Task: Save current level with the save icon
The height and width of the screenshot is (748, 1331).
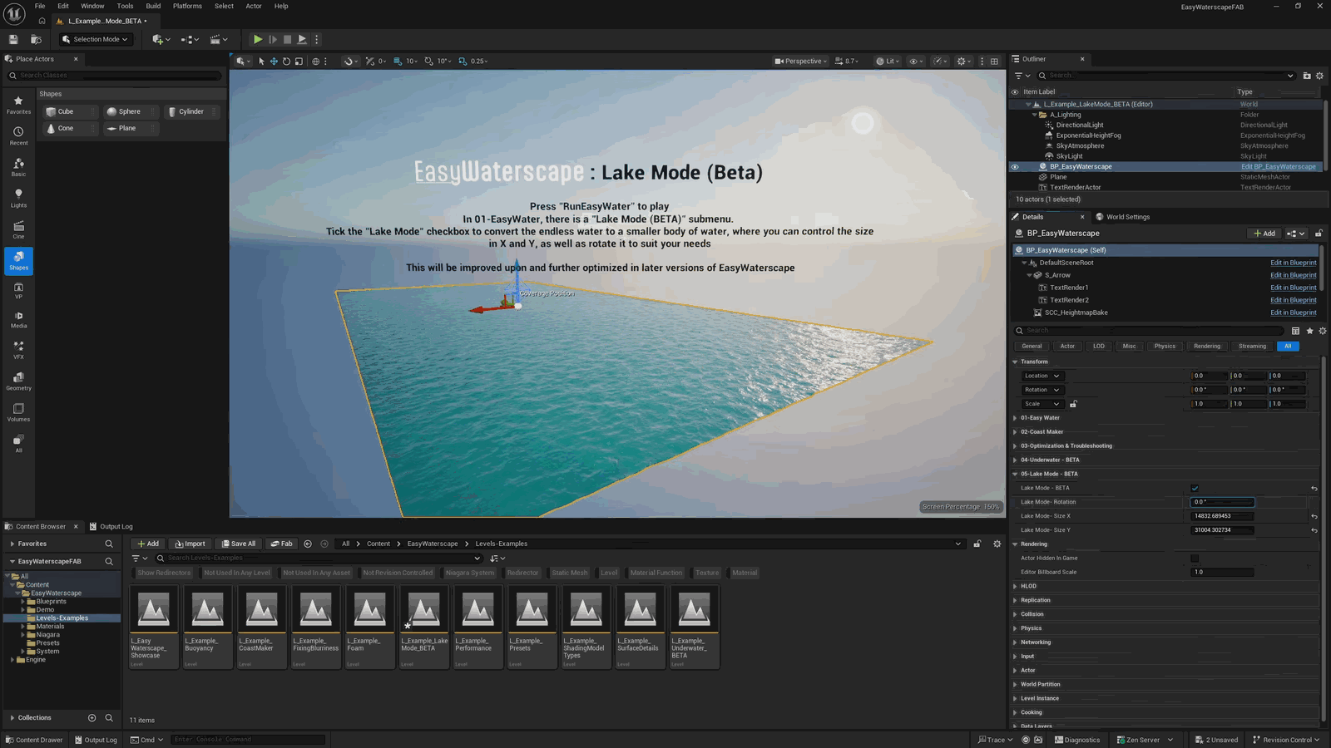Action: click(x=13, y=39)
